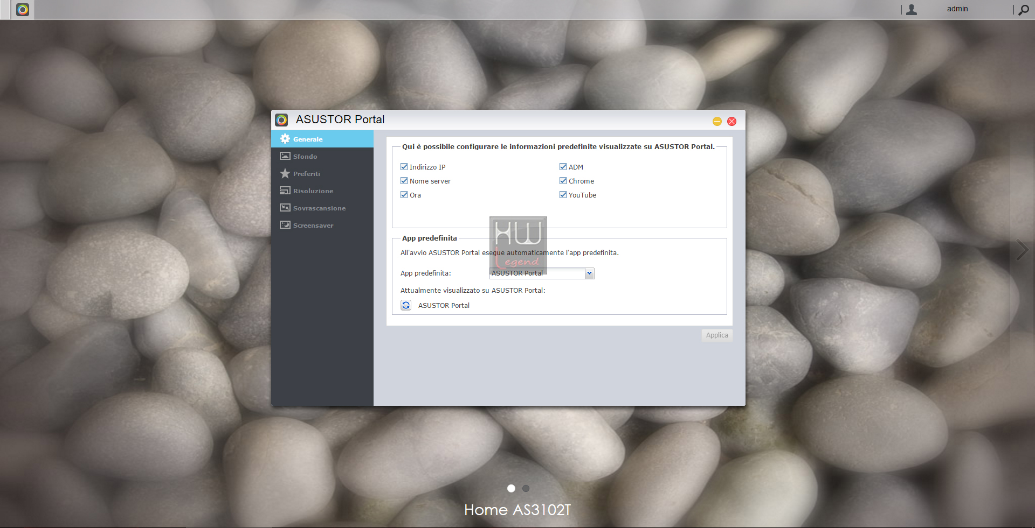Image resolution: width=1035 pixels, height=528 pixels.
Task: Click the admin user icon in the top bar
Action: click(912, 9)
